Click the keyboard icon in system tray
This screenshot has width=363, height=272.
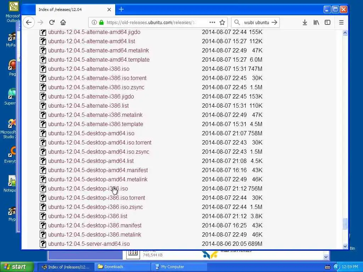[x=327, y=267]
